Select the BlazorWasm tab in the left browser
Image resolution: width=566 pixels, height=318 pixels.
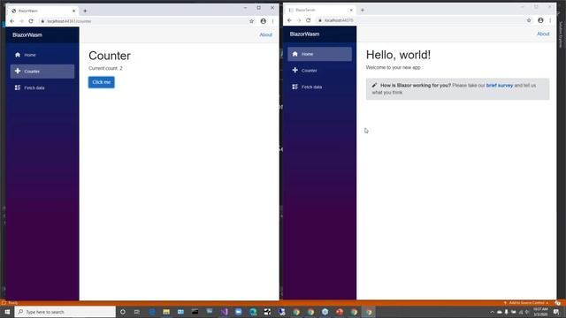(42, 11)
